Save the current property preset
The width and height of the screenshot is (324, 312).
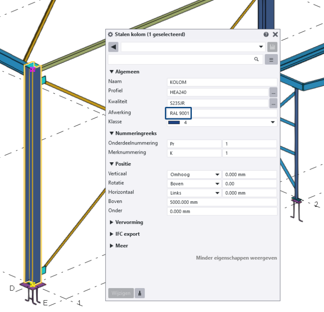pyautogui.click(x=272, y=47)
